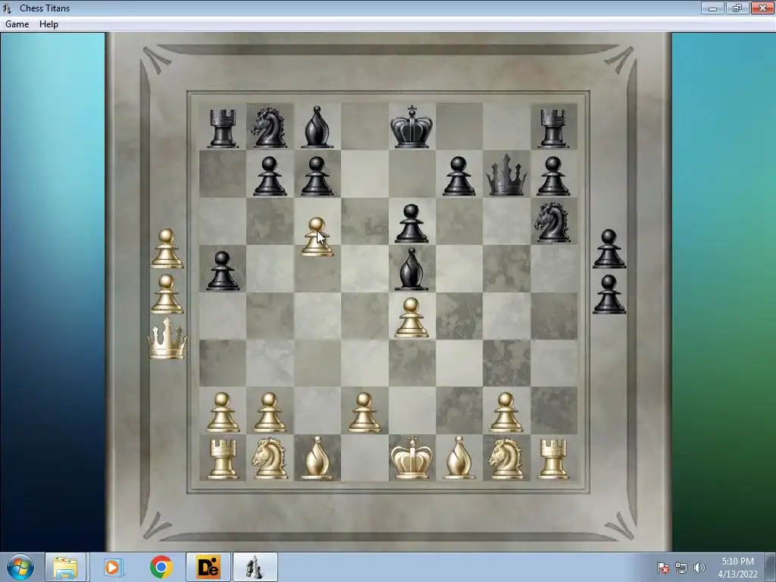Open the Windows Start menu
This screenshot has height=582, width=776.
(20, 567)
